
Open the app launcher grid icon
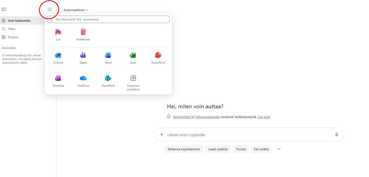[50, 9]
